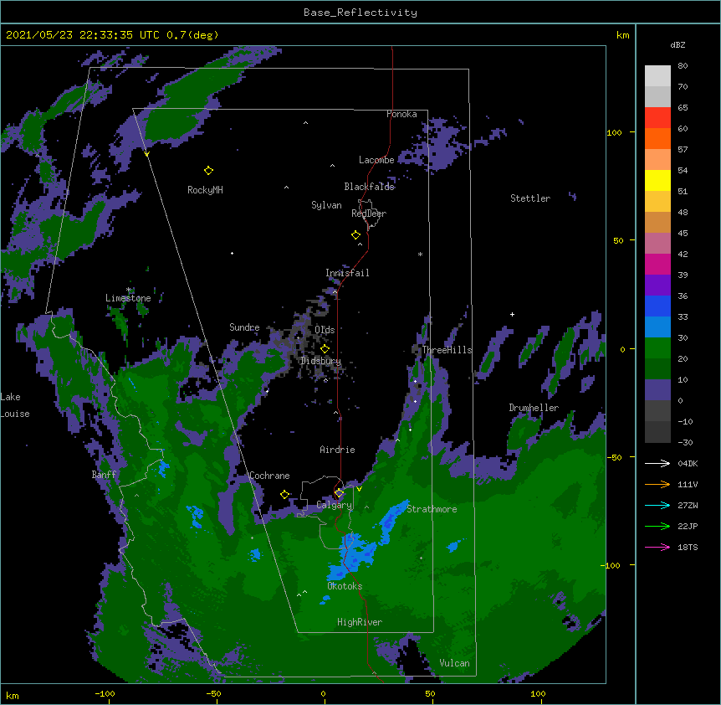The height and width of the screenshot is (705, 721).
Task: Click the magenta 18TS arrow icon
Action: [657, 547]
